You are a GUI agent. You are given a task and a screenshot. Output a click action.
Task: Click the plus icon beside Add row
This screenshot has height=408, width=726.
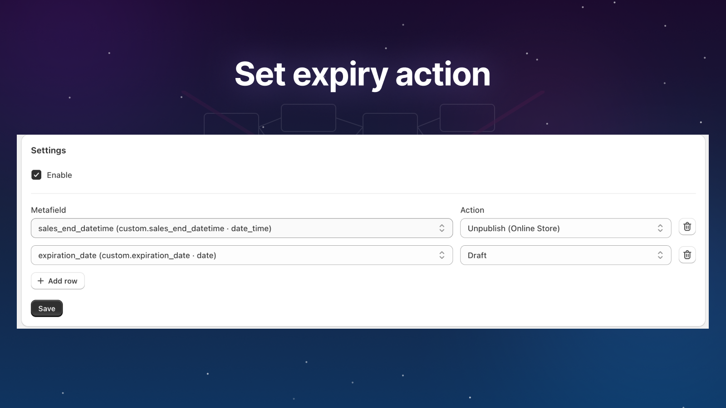click(x=41, y=281)
